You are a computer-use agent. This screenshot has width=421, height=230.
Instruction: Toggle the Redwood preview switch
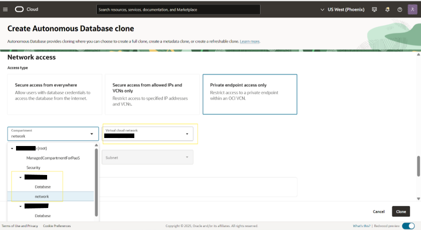[x=408, y=226]
